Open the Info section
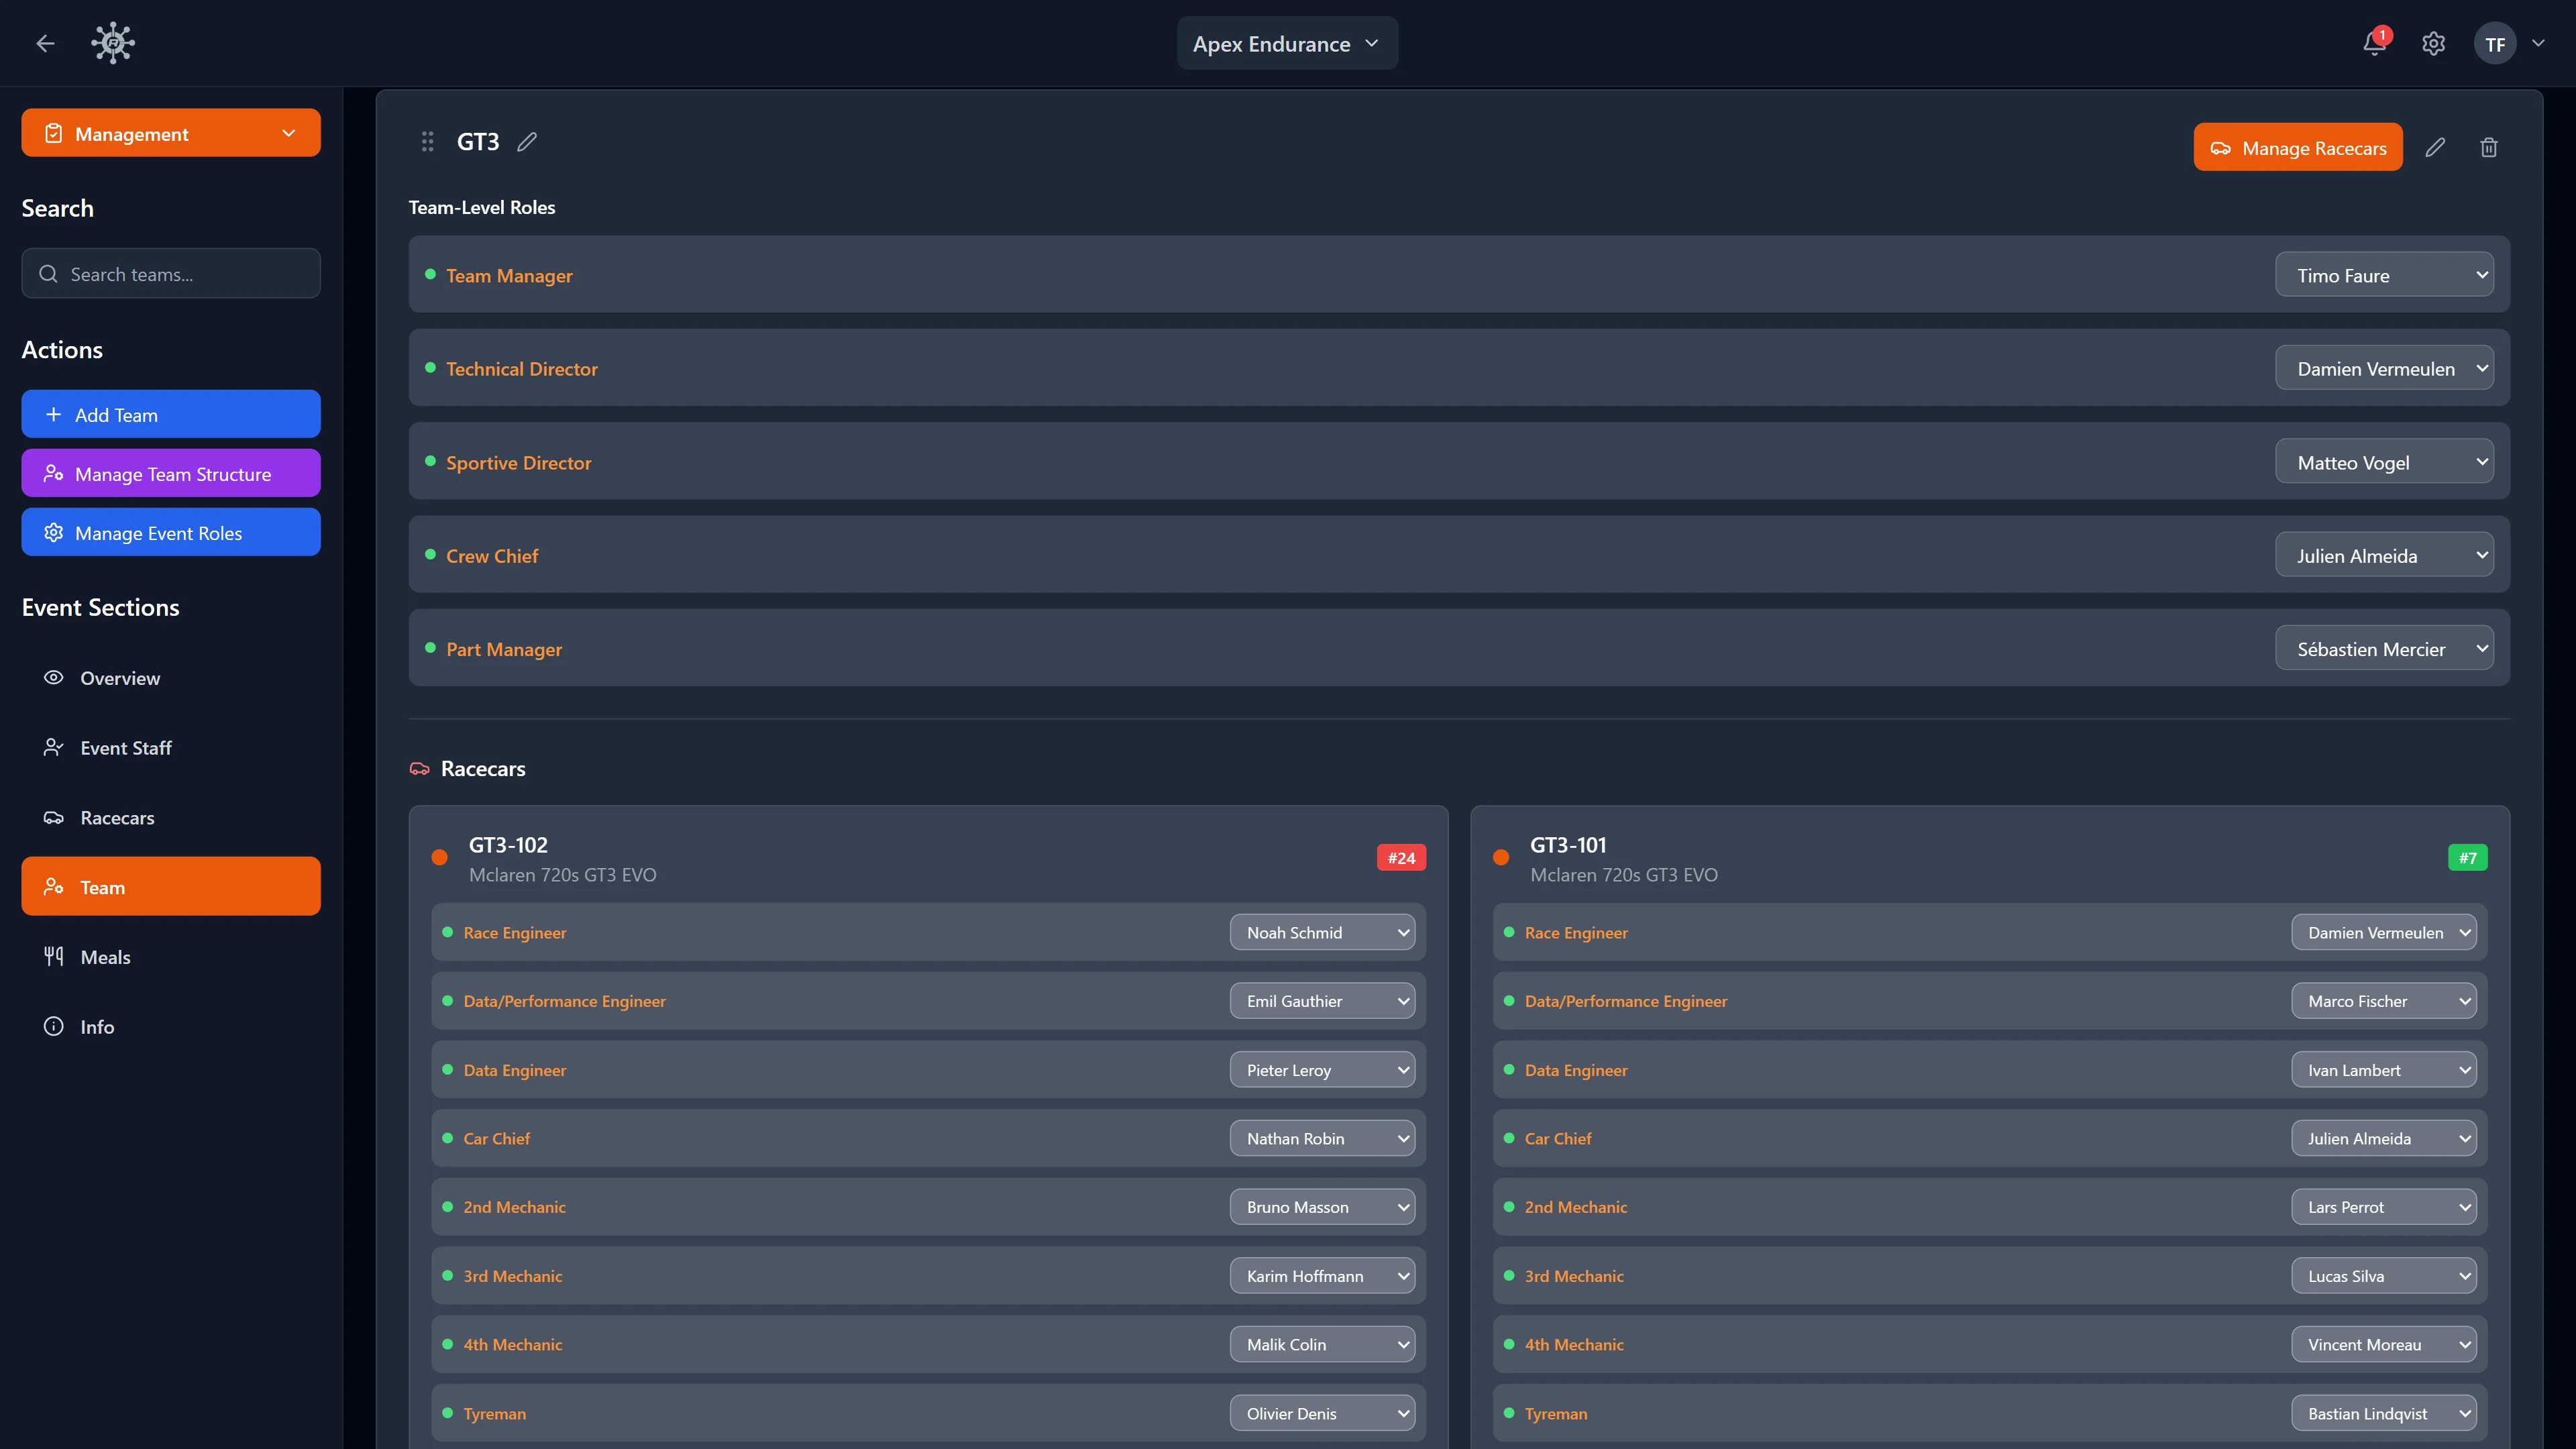 [171, 1027]
